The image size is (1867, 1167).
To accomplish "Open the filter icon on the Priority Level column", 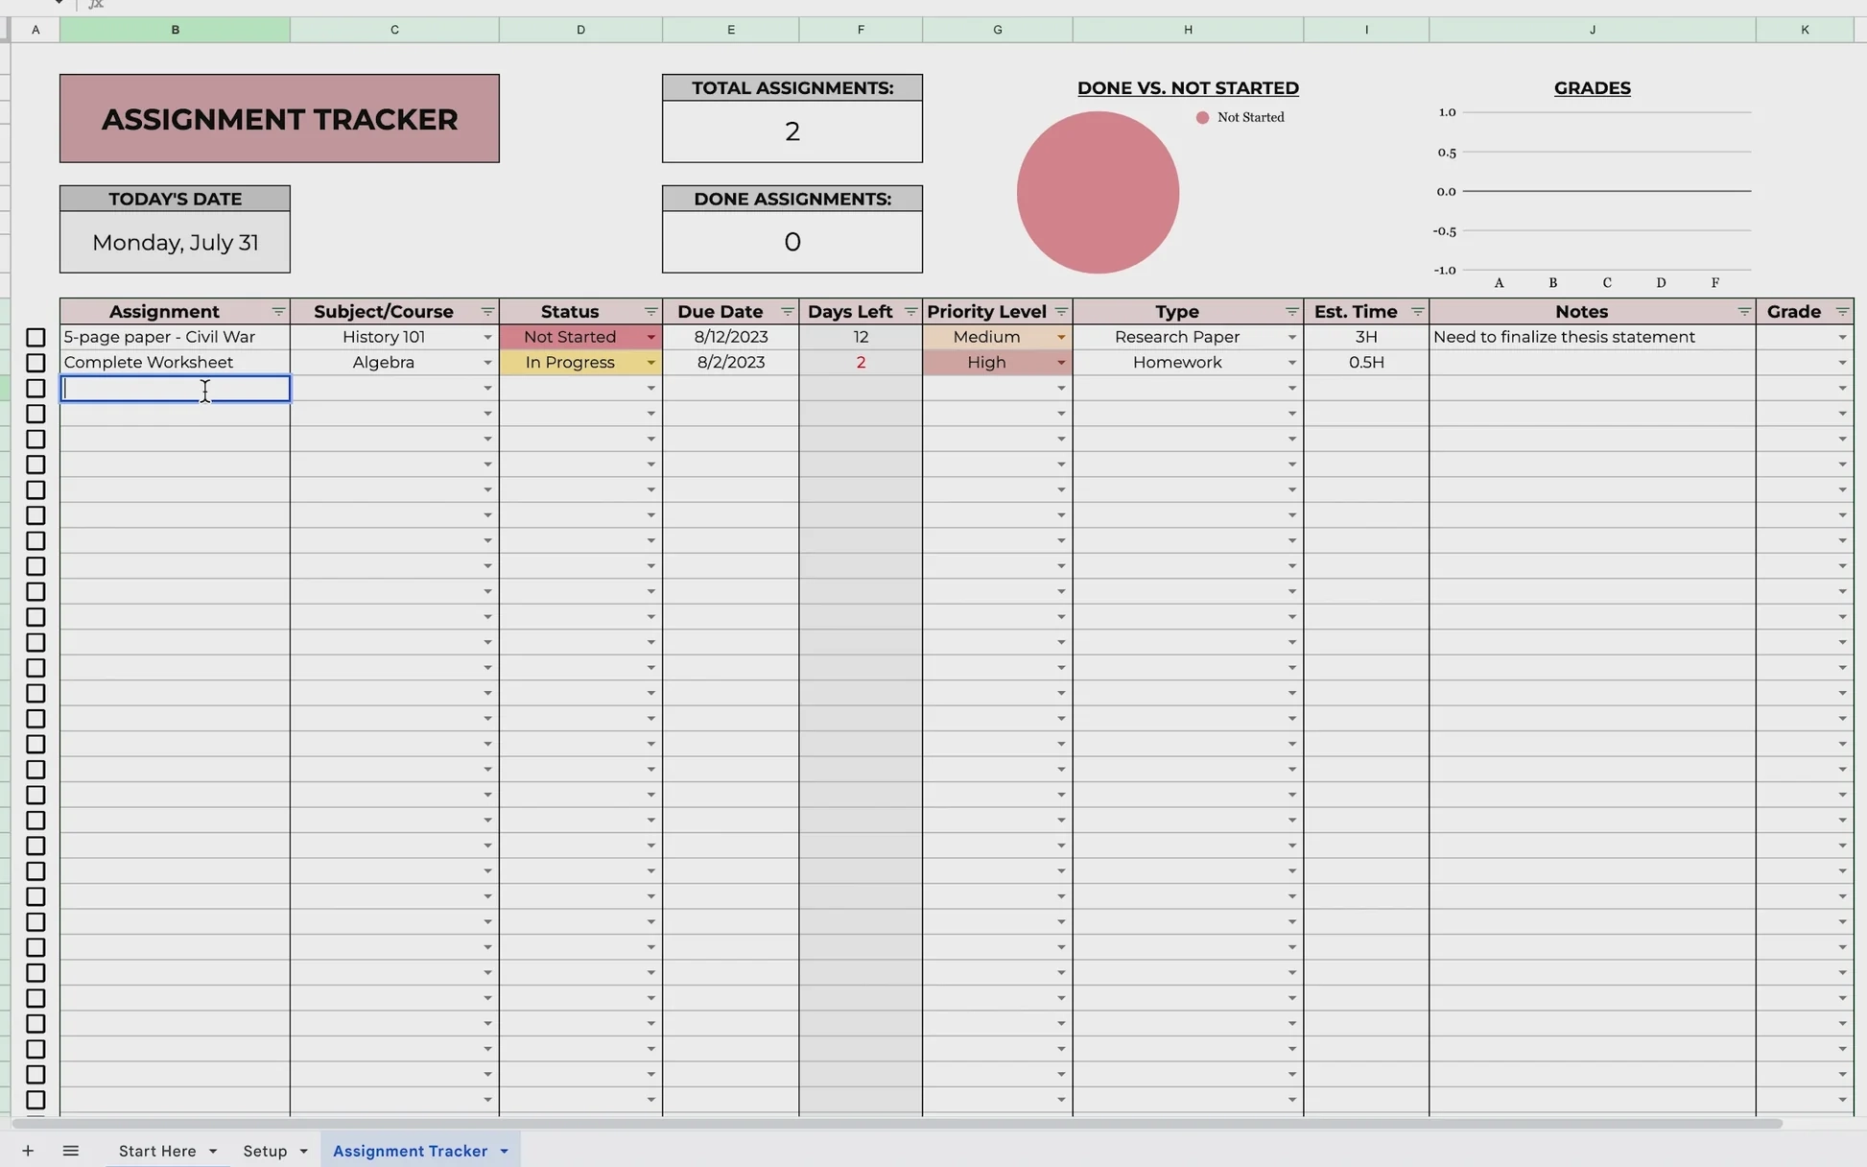I will coord(1062,311).
